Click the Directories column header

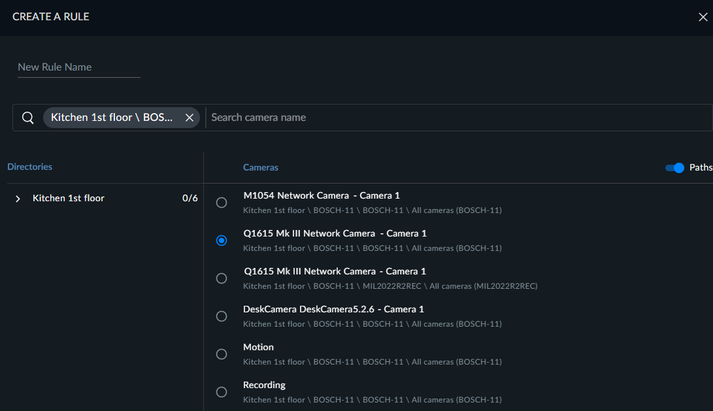[x=29, y=167]
